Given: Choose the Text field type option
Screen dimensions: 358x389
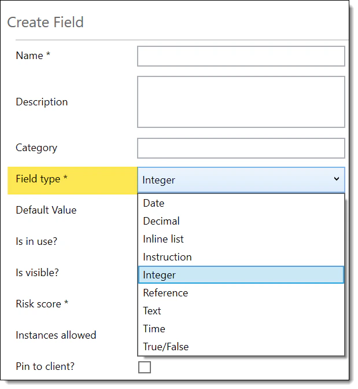Looking at the screenshot, I should (241, 311).
